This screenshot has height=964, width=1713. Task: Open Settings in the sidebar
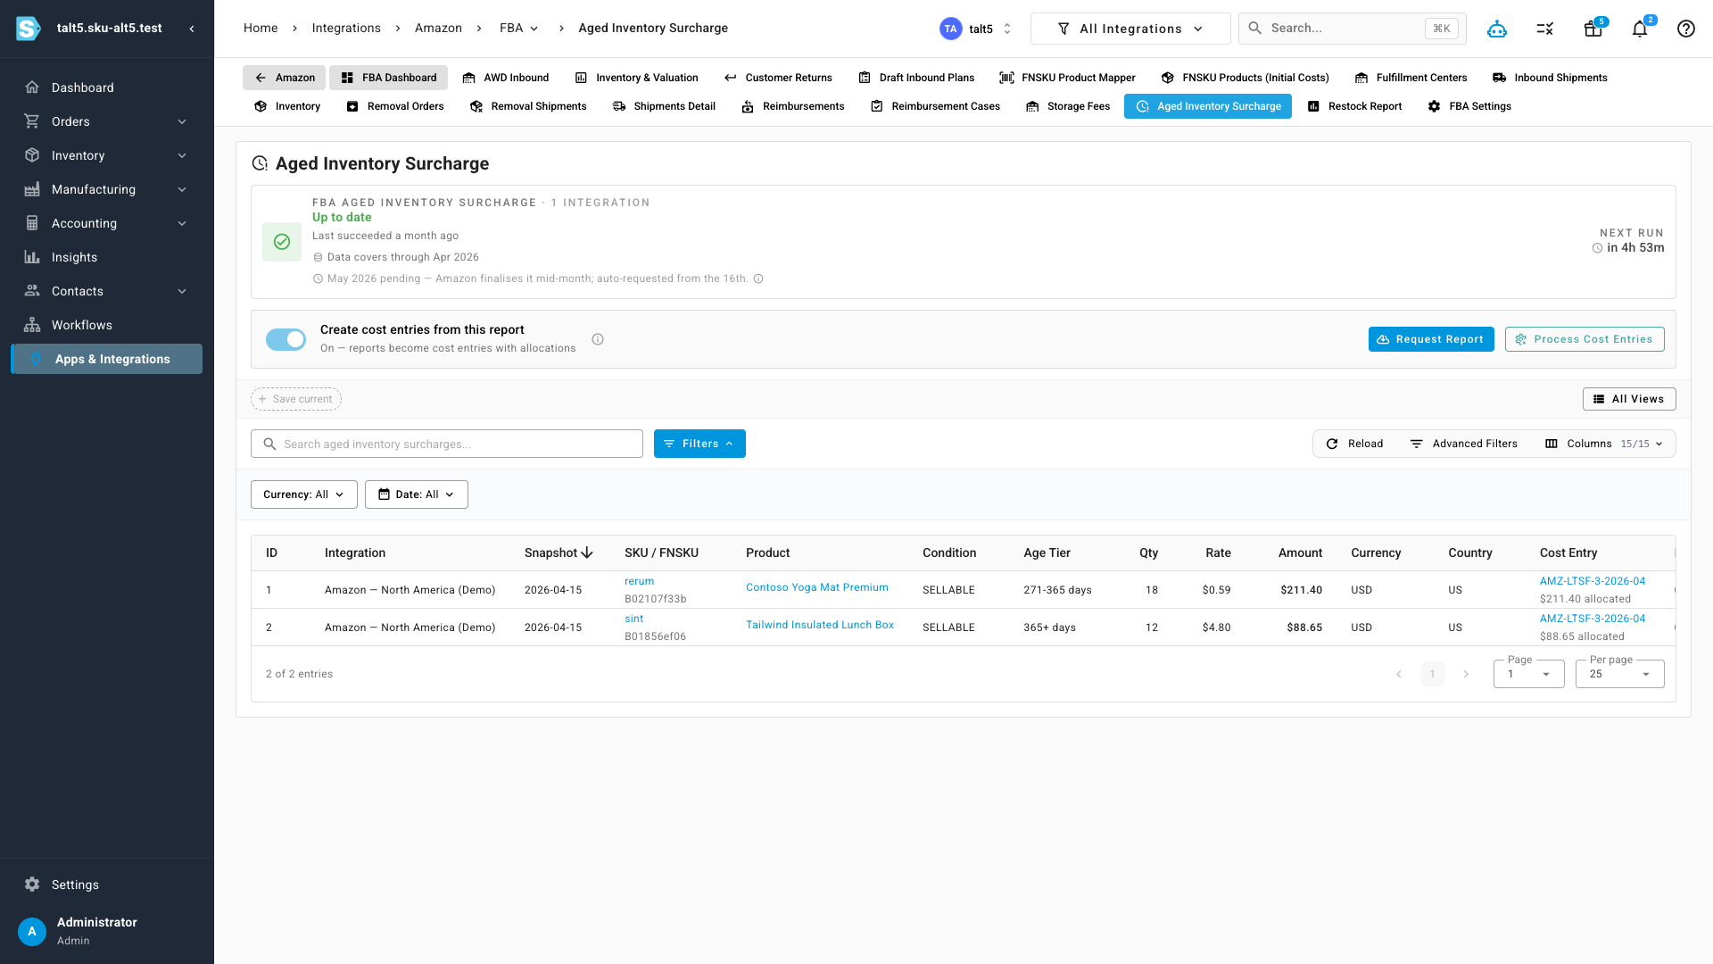click(107, 885)
